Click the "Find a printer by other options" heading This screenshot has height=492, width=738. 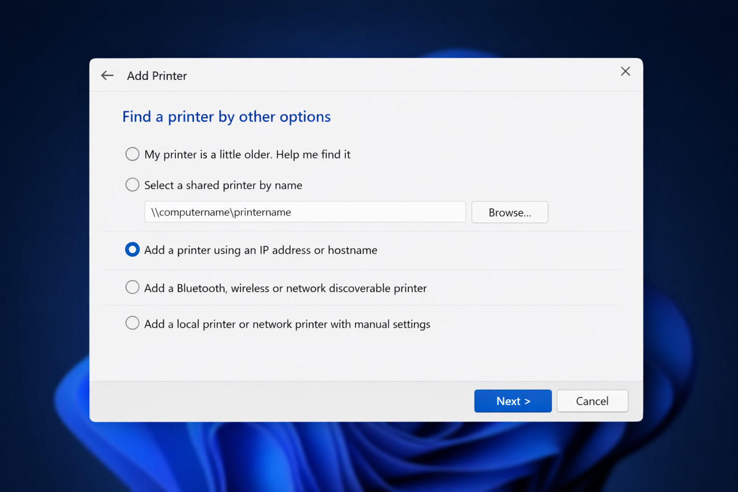coord(226,116)
